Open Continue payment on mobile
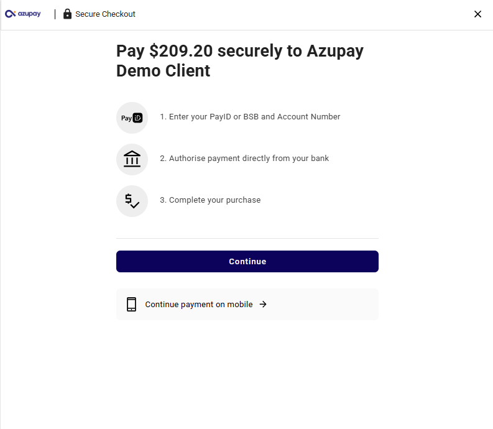The width and height of the screenshot is (493, 429). (247, 305)
